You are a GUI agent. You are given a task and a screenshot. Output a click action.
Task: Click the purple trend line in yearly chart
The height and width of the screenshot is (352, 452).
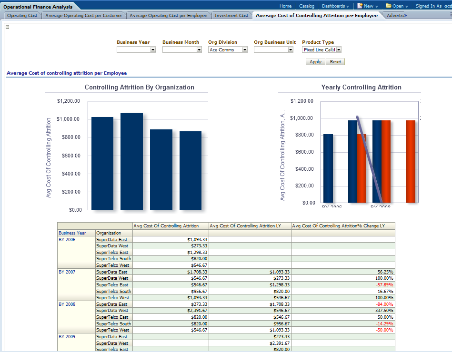pos(369,159)
